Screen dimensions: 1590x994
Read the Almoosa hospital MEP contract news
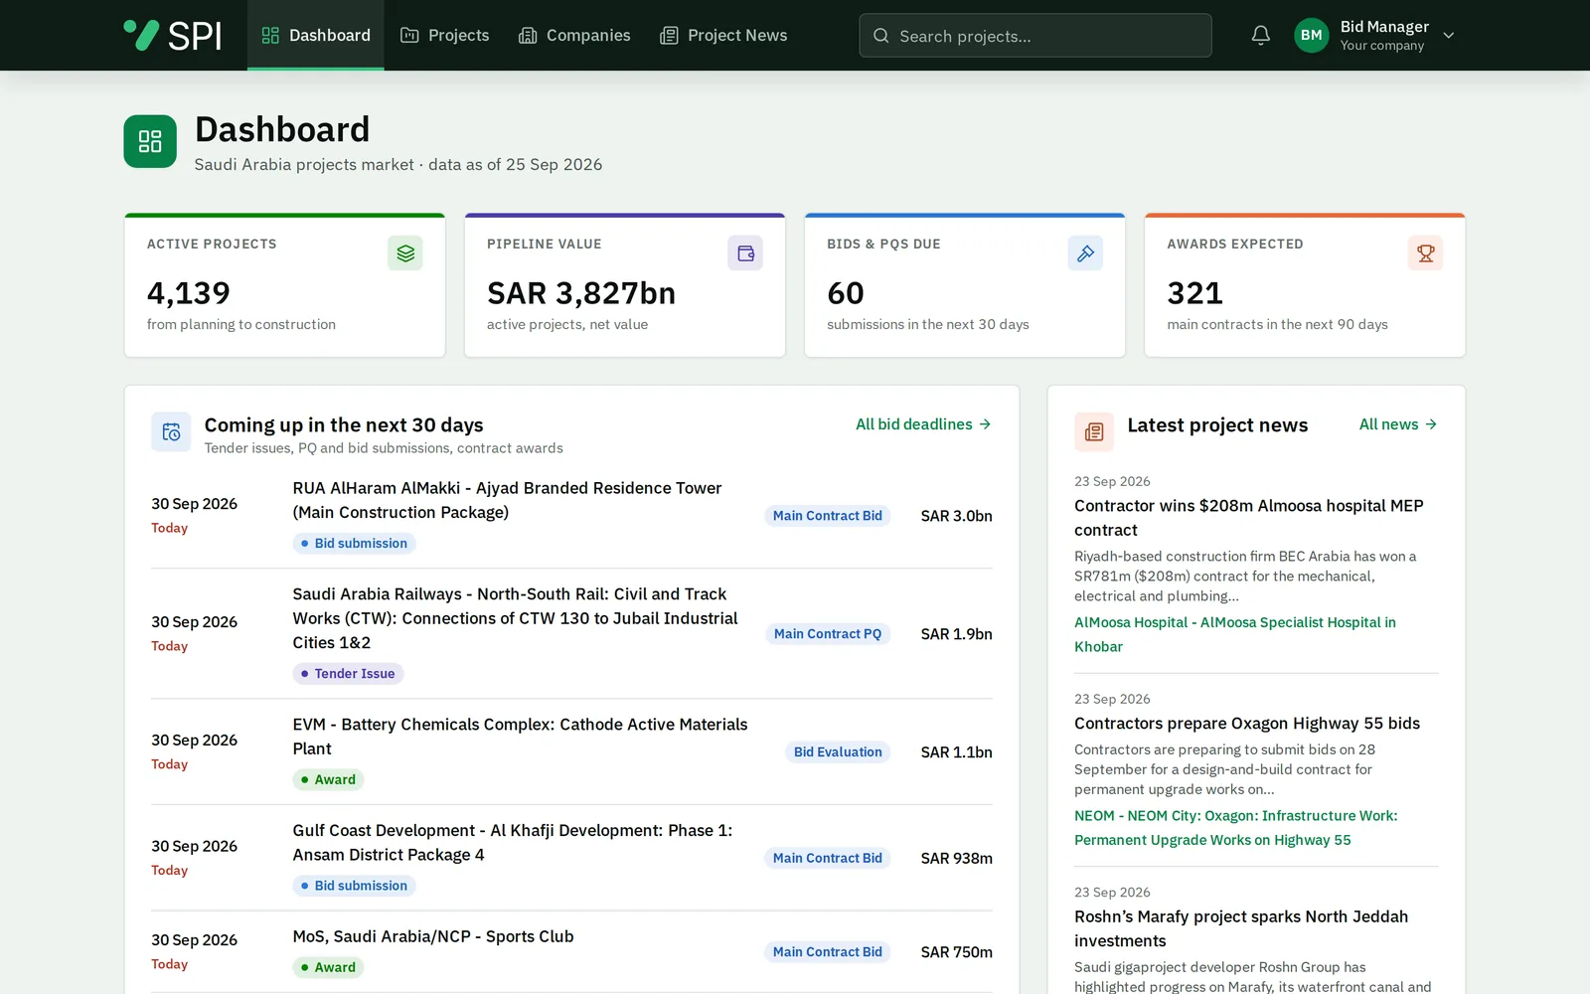pos(1249,518)
